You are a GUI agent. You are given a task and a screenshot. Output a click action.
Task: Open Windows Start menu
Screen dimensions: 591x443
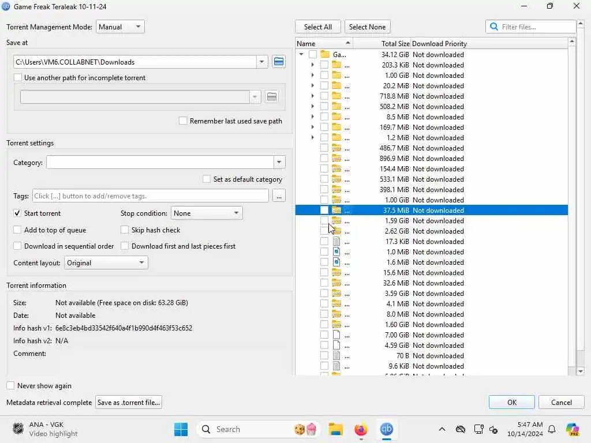tap(181, 429)
